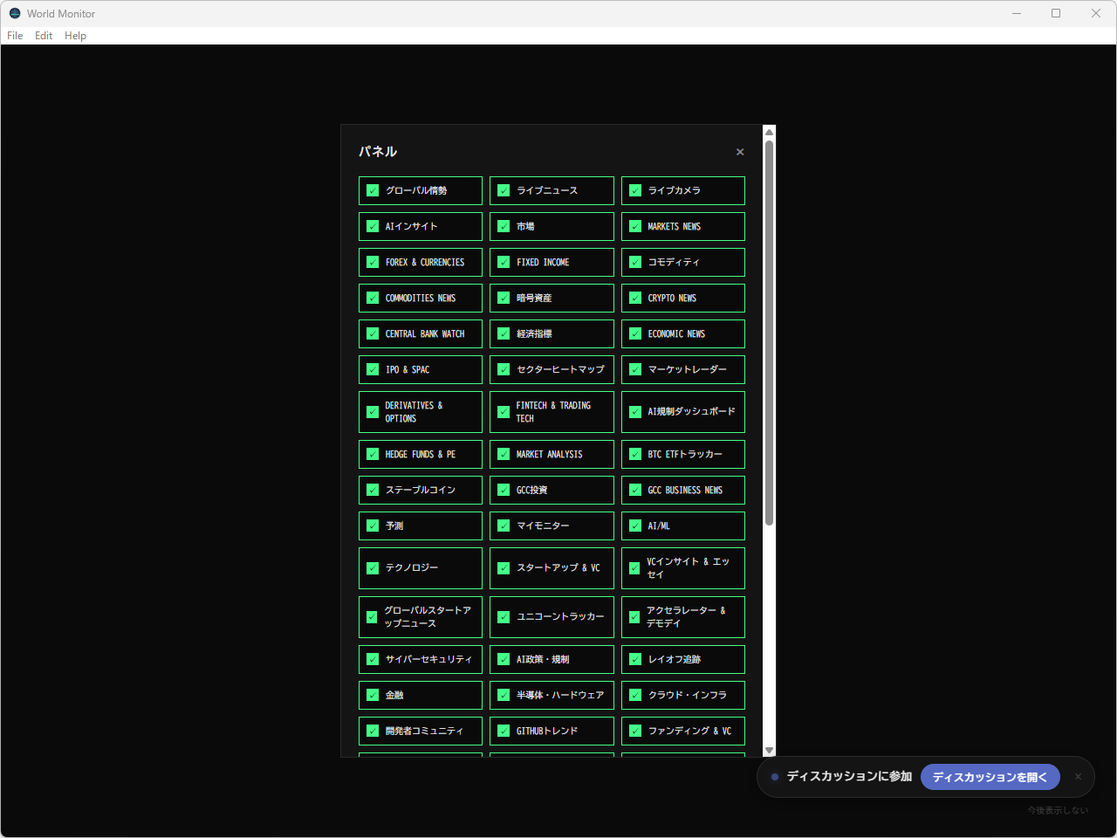Hide the AI政策・規制 panel
This screenshot has height=838, width=1117.
[504, 659]
